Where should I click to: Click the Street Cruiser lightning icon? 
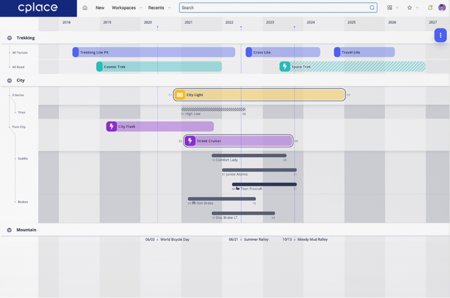click(x=190, y=141)
